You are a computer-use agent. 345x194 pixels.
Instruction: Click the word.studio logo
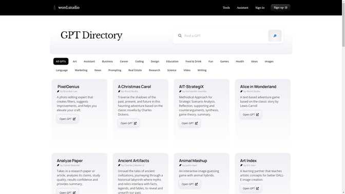66,8
